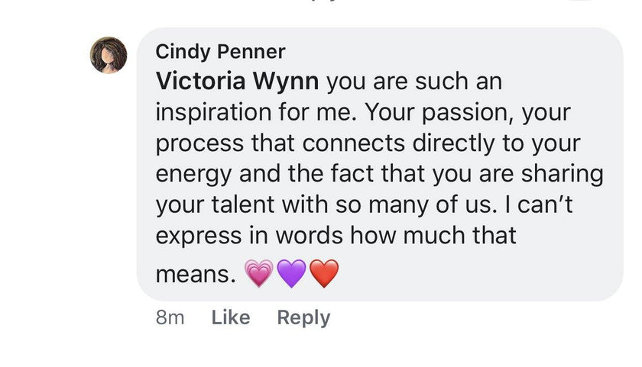This screenshot has width=642, height=367.
Task: Click the pink sparkling heart emoji
Action: tap(258, 273)
